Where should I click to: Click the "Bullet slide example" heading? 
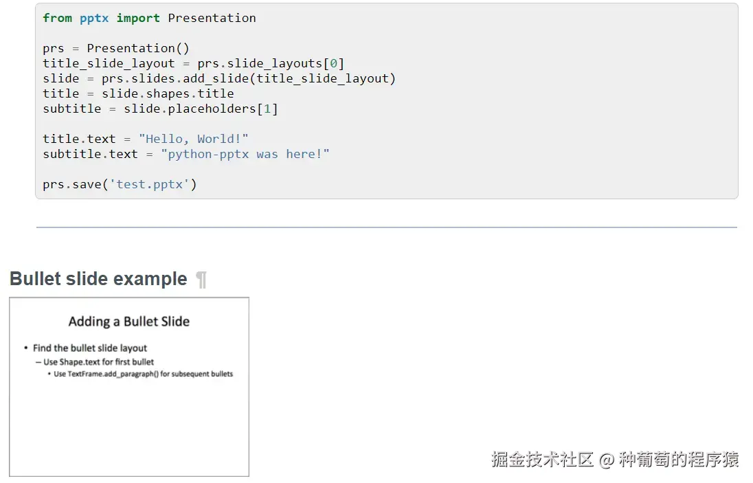[x=98, y=279]
